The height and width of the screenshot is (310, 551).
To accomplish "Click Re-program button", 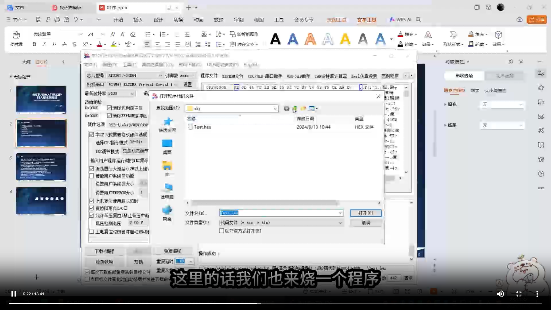I will click(172, 251).
